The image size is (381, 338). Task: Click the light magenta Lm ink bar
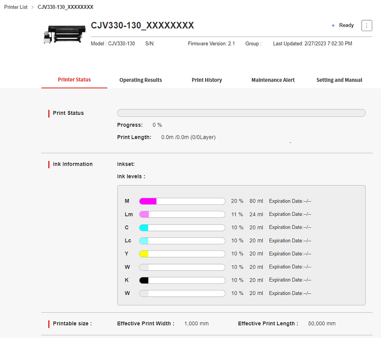coord(182,214)
